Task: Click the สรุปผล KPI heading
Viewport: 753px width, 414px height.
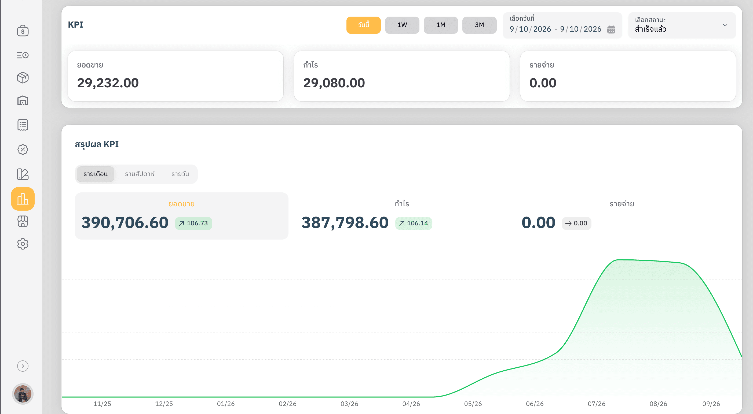Action: (97, 144)
